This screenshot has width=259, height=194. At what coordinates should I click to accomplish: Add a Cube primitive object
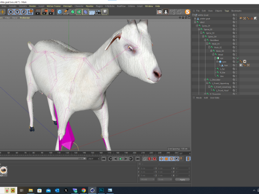[x=59, y=12]
